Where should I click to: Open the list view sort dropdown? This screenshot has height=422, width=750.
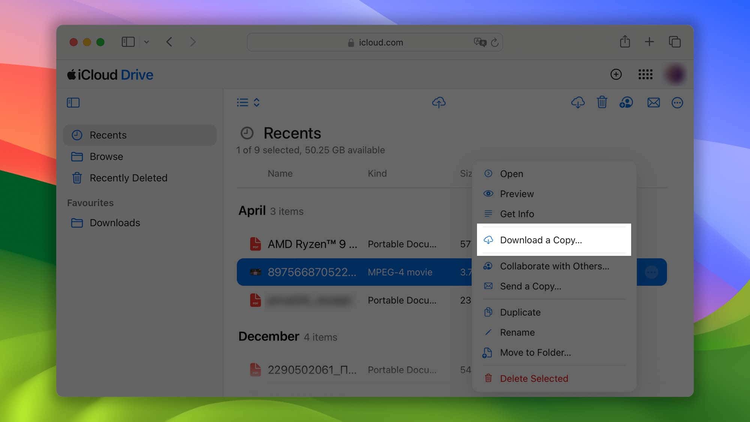click(248, 102)
